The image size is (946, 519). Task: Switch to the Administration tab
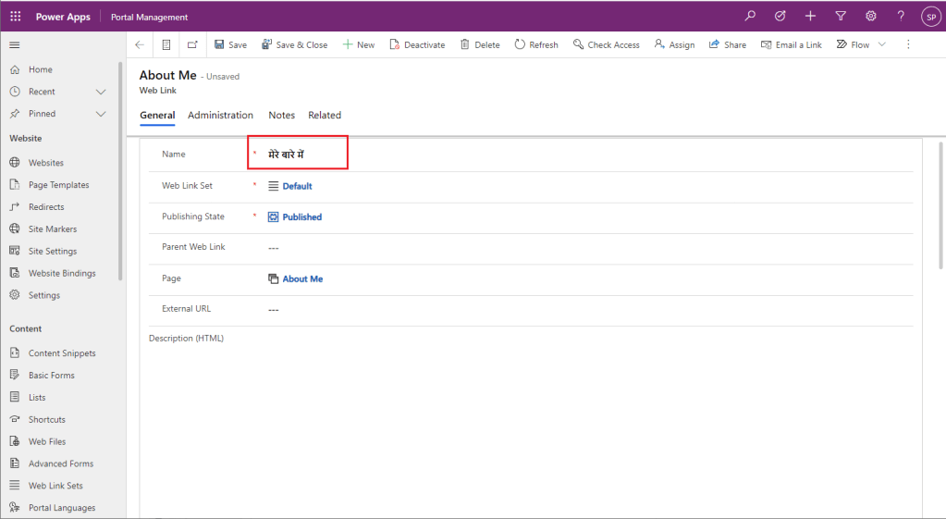220,116
